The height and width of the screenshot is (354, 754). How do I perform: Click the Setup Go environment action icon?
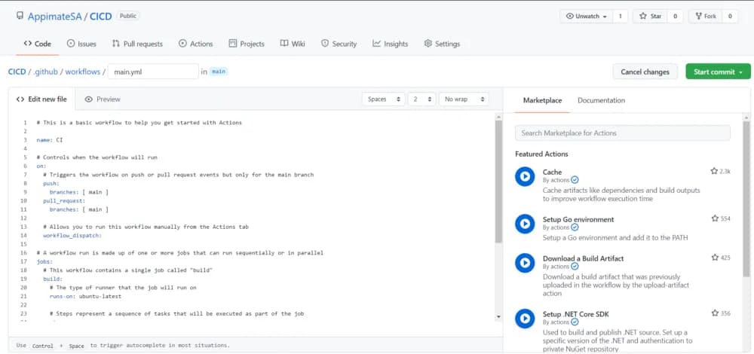tap(525, 224)
